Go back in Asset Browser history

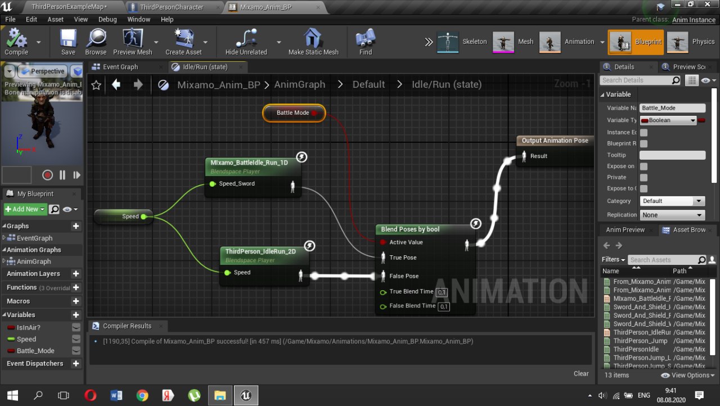pos(606,245)
